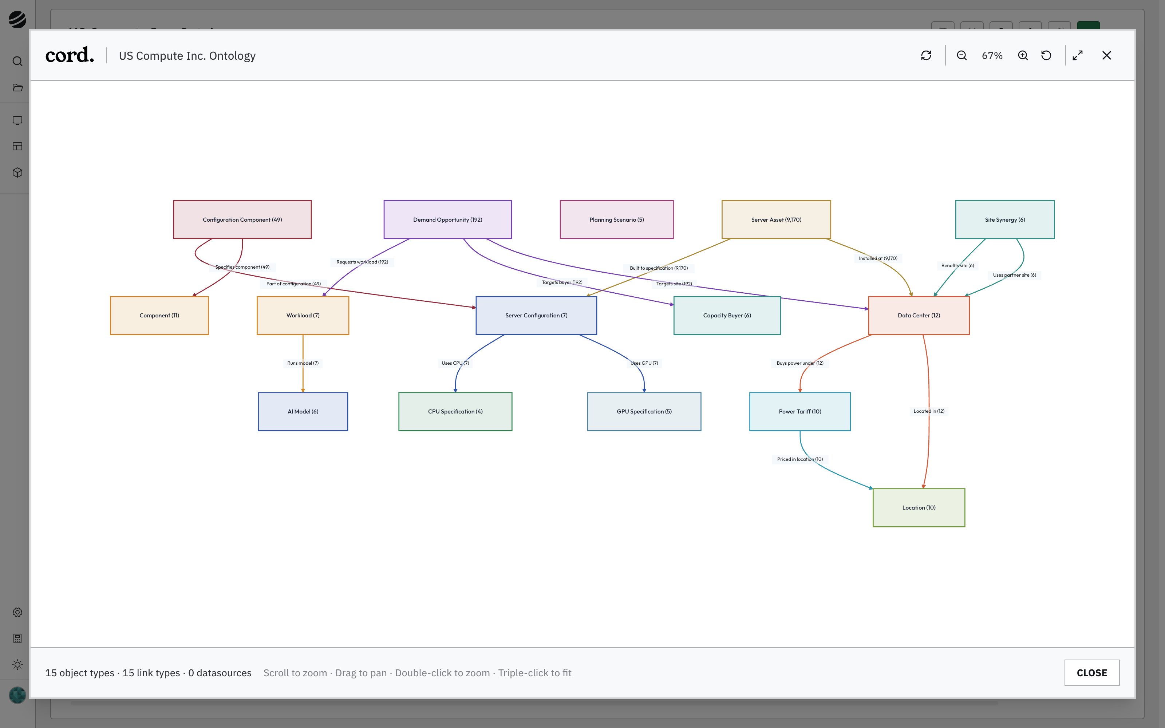Open search in the left sidebar
The width and height of the screenshot is (1165, 728).
[17, 61]
